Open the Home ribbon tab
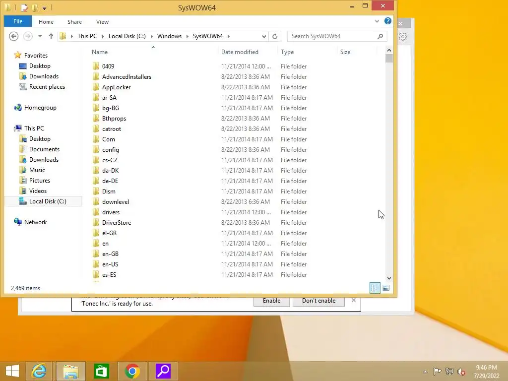The height and width of the screenshot is (381, 508). click(46, 22)
